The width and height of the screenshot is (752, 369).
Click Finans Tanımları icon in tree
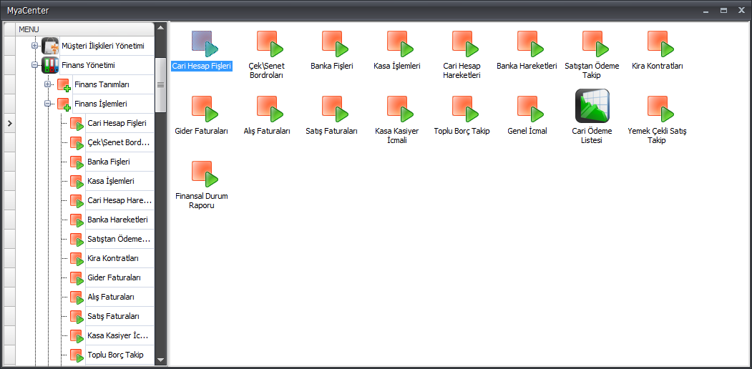click(64, 85)
